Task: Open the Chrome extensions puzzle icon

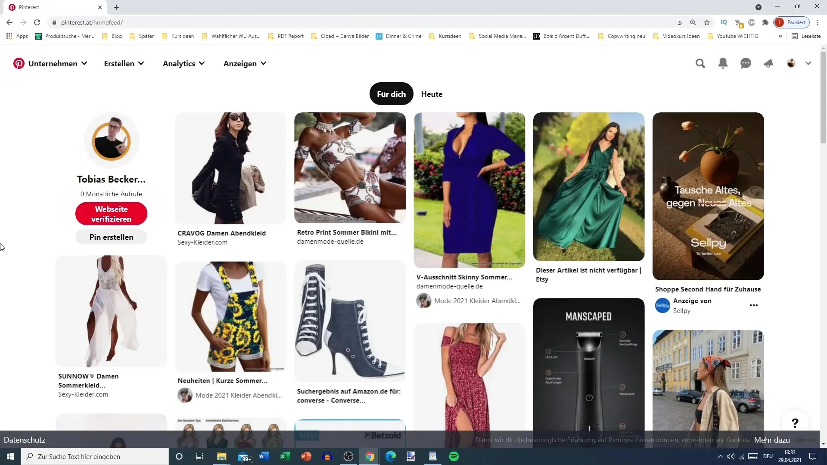Action: (x=765, y=22)
